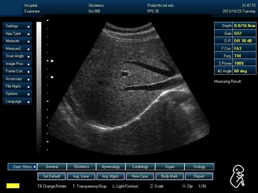258x193 pixels.
Task: Open the Scan Angle menu
Action: point(17,56)
